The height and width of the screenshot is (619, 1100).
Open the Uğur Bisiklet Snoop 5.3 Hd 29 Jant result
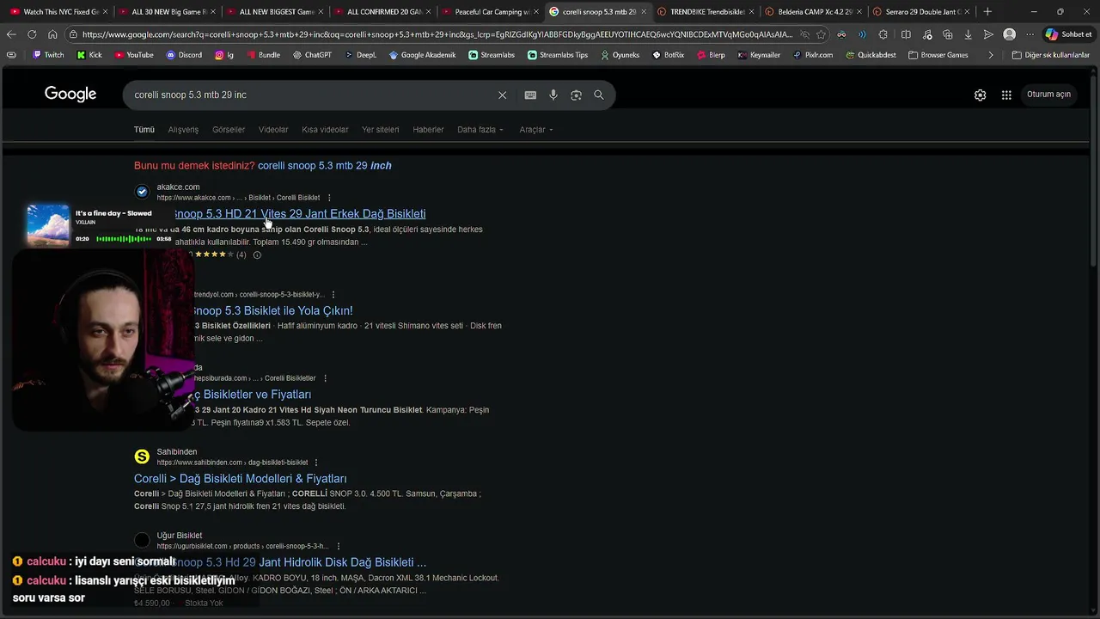[300, 562]
